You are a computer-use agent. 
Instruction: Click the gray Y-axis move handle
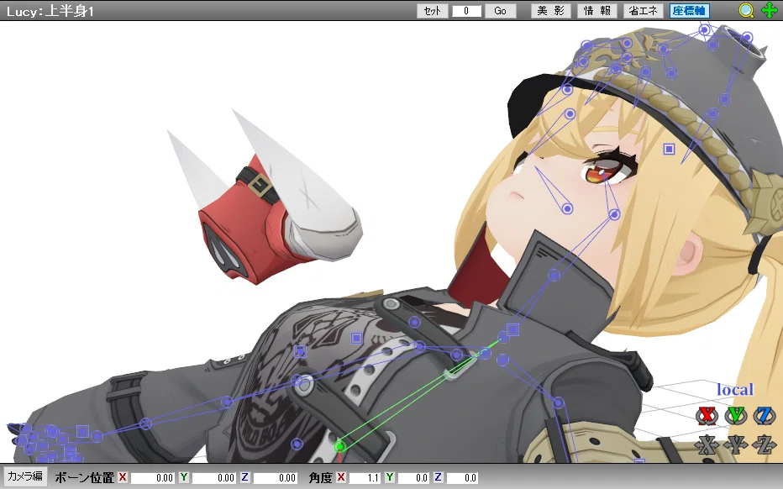[736, 444]
